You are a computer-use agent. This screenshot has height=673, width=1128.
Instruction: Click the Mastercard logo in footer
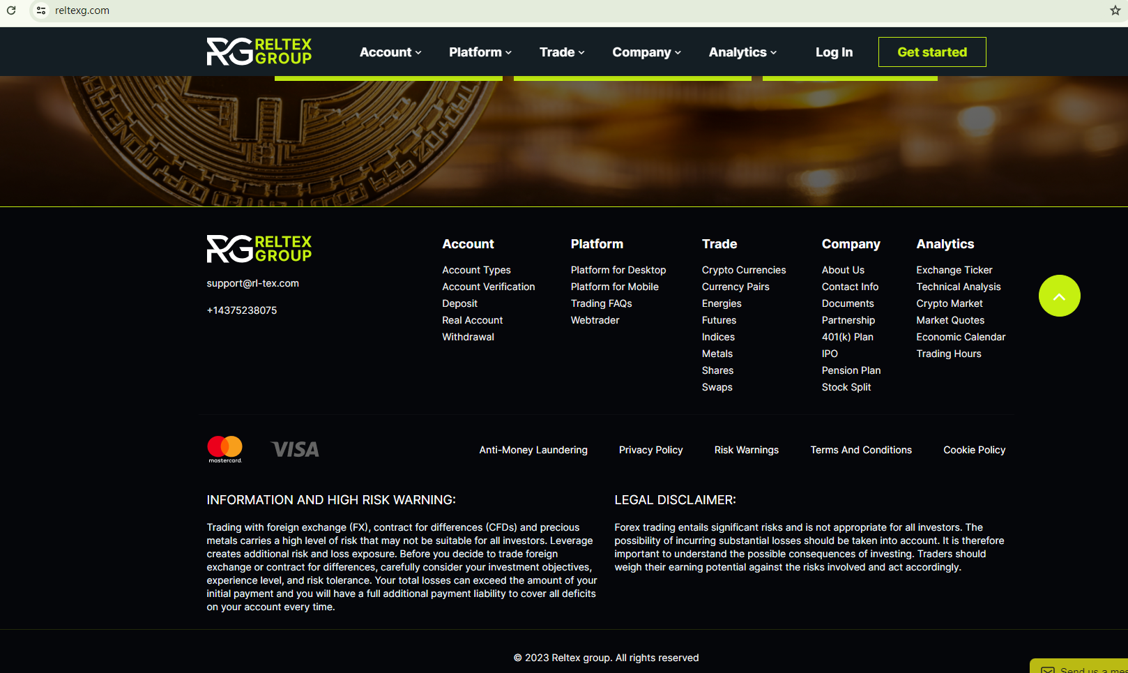pyautogui.click(x=224, y=449)
